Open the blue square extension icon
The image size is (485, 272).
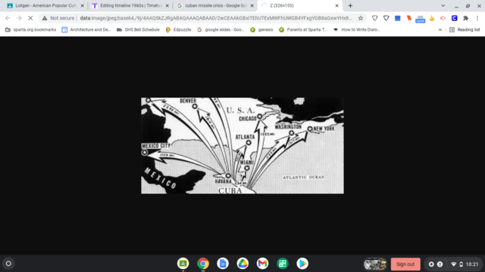397,18
